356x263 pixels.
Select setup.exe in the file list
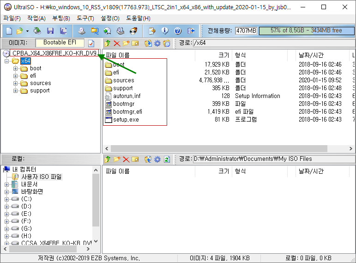126,120
